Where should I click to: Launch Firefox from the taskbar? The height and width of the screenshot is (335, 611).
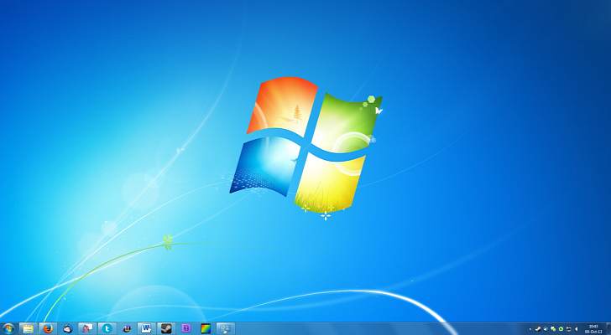click(48, 328)
